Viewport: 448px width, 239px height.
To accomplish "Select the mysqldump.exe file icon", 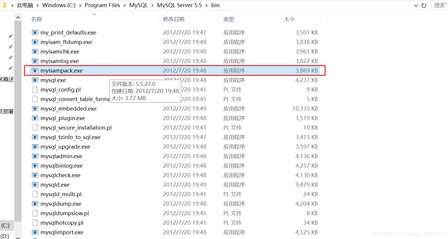I will [x=35, y=204].
